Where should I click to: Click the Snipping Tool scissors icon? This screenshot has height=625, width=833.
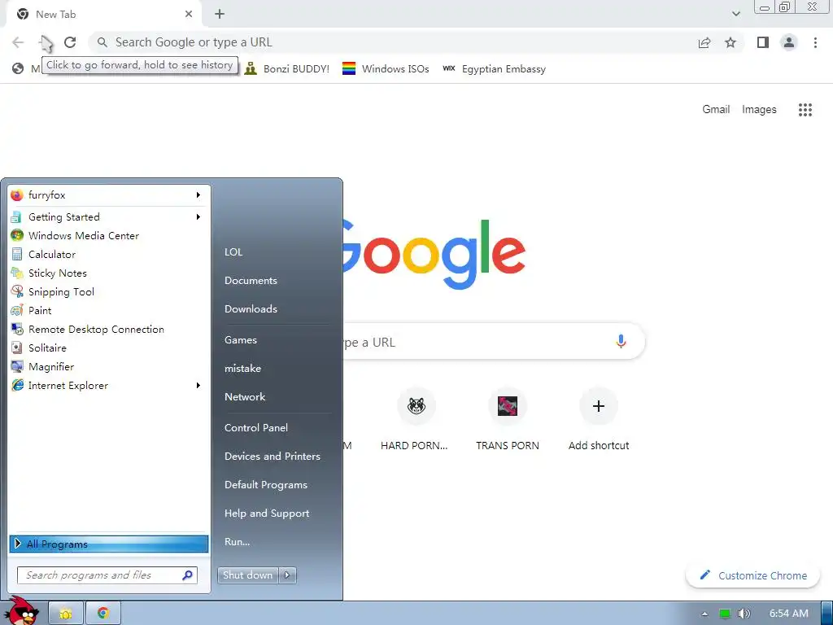click(x=17, y=292)
